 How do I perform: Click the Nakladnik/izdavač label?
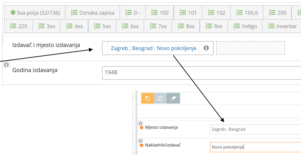point(163,145)
